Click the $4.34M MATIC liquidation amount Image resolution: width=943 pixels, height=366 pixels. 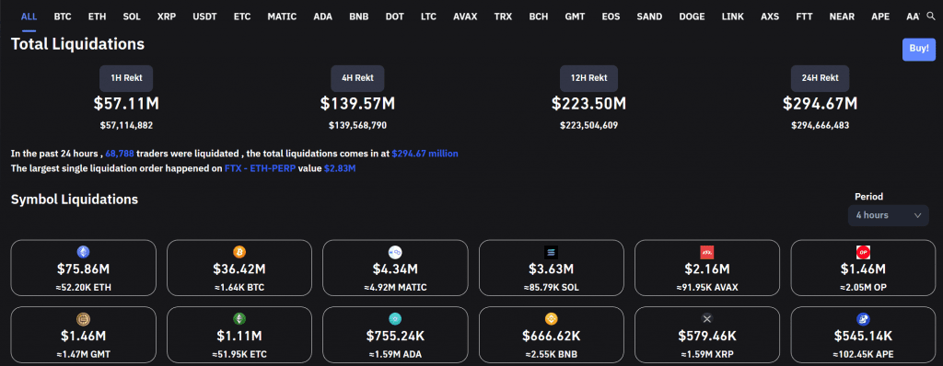coord(395,269)
